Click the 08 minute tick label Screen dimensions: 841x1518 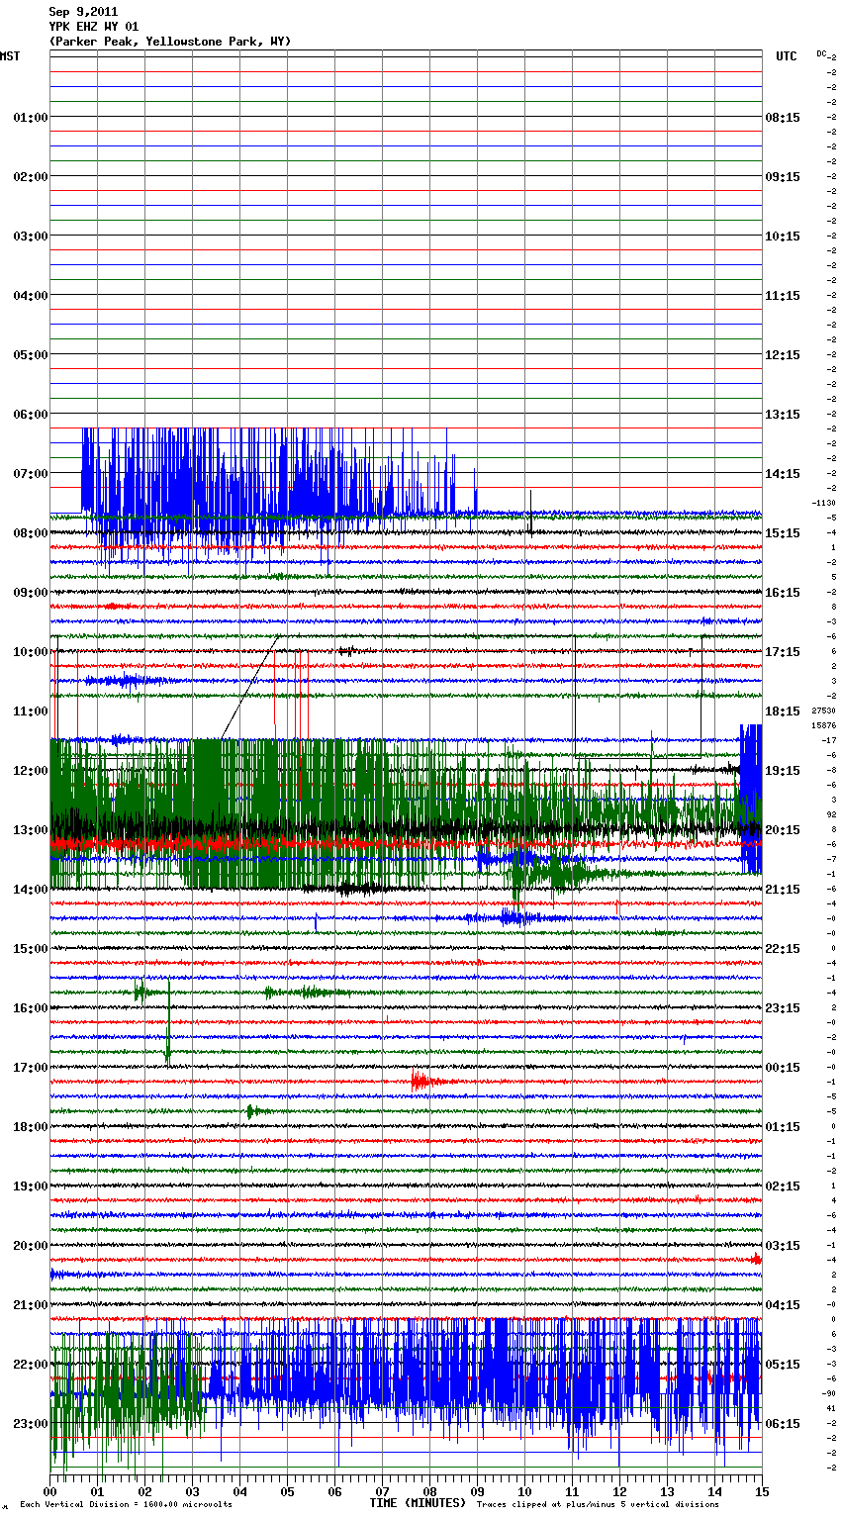coord(430,1492)
